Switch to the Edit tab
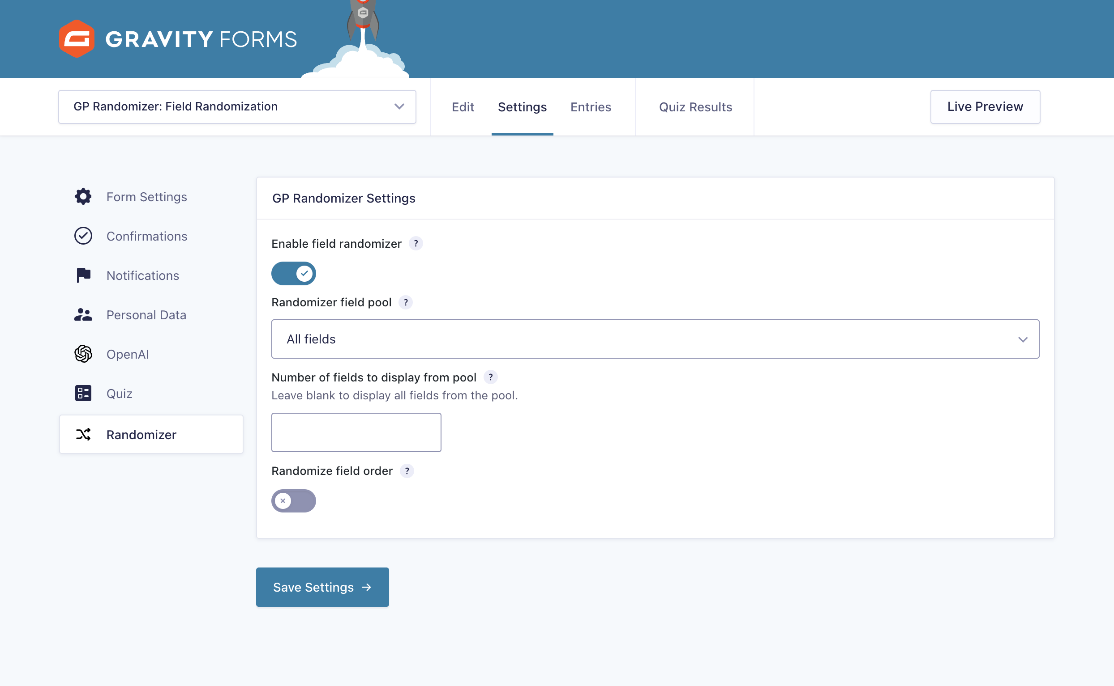 pos(463,107)
